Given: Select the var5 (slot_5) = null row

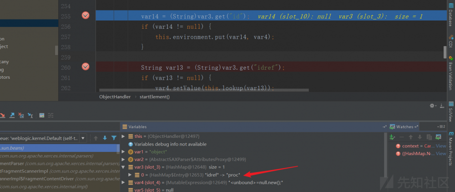Looking at the screenshot, I should (x=151, y=190).
